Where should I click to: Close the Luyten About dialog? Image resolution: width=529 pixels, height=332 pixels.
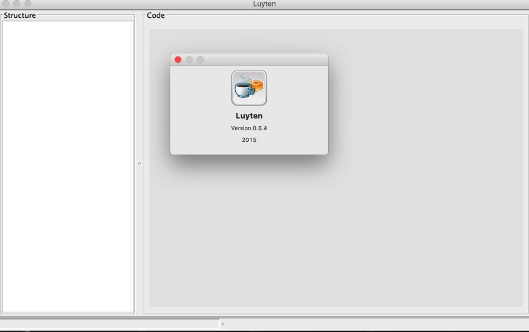click(x=178, y=60)
